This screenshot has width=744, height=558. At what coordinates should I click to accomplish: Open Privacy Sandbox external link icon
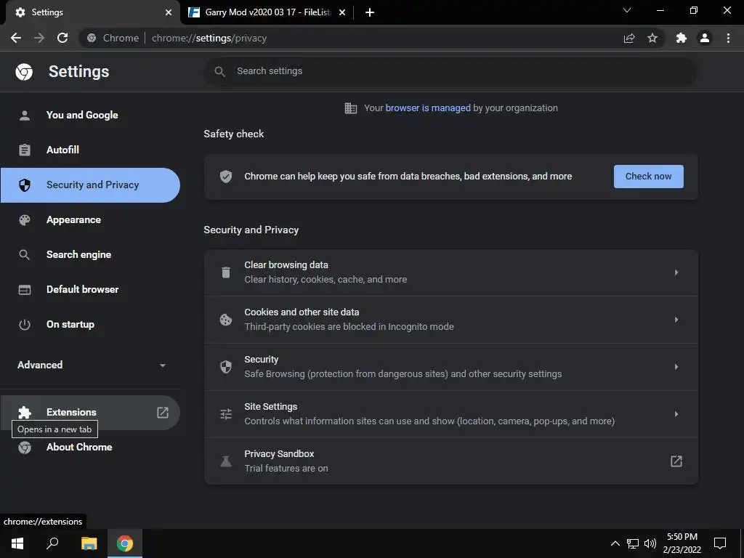point(676,461)
